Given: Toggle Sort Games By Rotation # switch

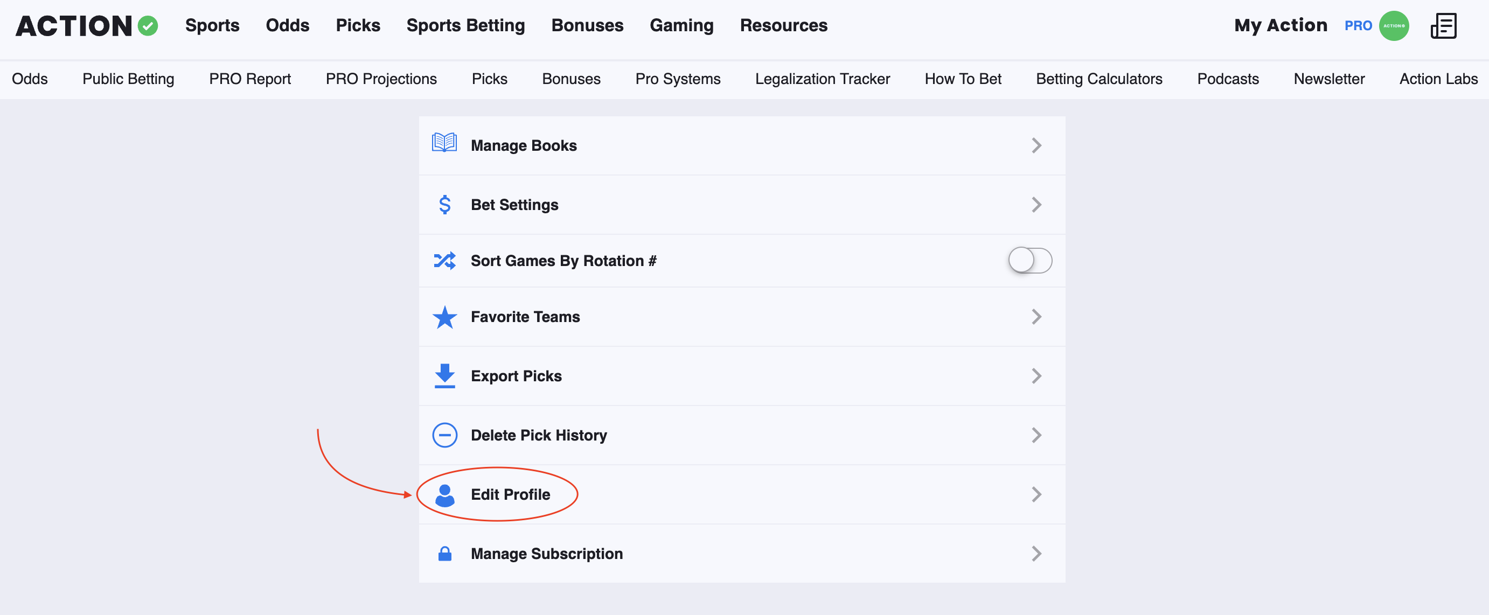Looking at the screenshot, I should tap(1030, 261).
